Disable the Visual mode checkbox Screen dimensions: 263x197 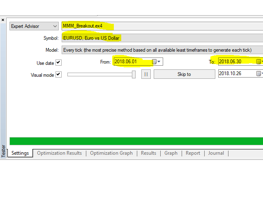58,75
